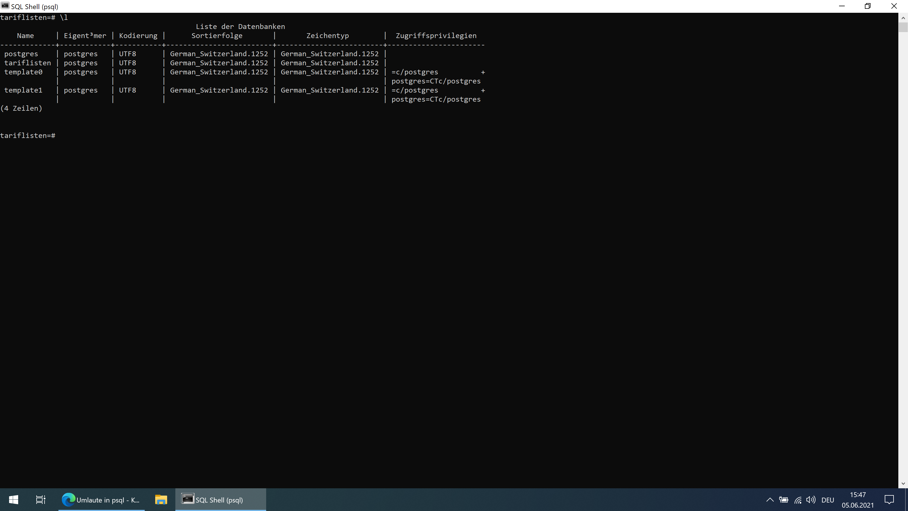The image size is (908, 511).
Task: Click the 'Eigent³mer' column header
Action: pos(85,35)
